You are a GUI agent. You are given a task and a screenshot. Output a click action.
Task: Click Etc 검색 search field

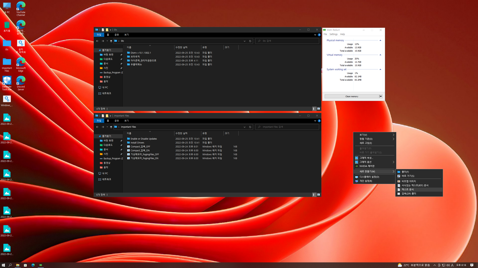pyautogui.click(x=287, y=41)
